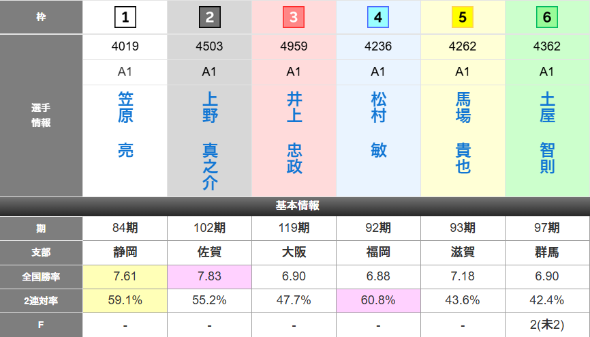Open racer 井上 忠政 profile link
Image resolution: width=590 pixels, height=337 pixels.
pos(294,133)
